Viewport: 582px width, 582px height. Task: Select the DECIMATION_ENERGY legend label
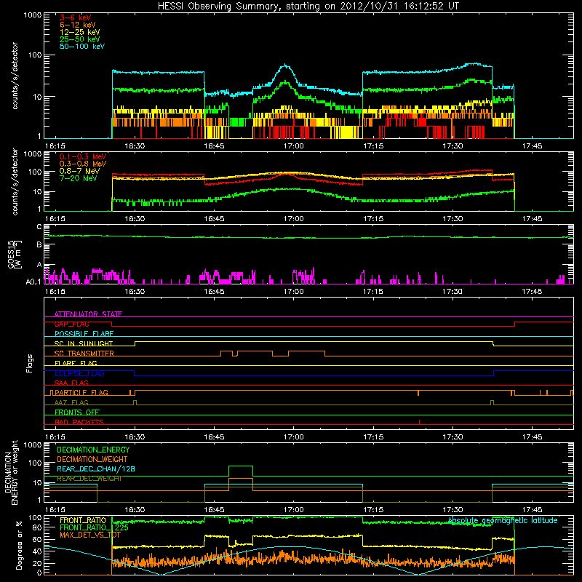pyautogui.click(x=93, y=450)
